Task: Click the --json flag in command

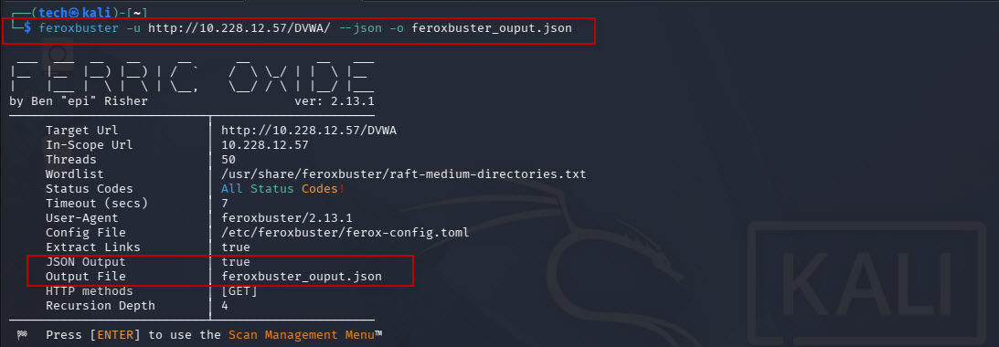Action: [361, 28]
